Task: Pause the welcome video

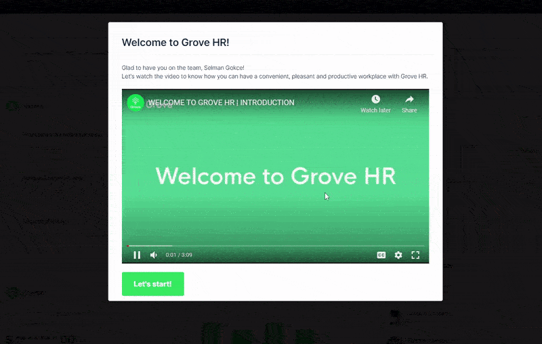Action: 137,255
